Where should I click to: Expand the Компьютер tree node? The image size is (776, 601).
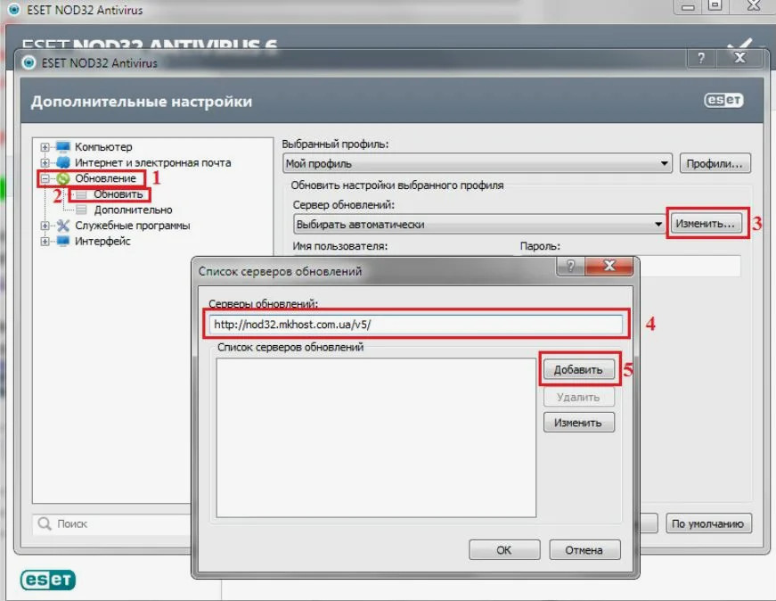click(45, 147)
